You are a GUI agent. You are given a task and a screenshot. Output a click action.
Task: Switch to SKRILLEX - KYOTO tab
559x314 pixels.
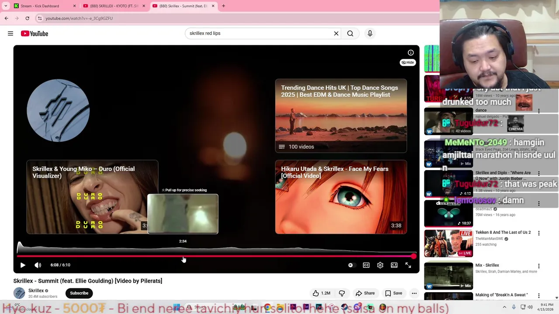point(114,6)
